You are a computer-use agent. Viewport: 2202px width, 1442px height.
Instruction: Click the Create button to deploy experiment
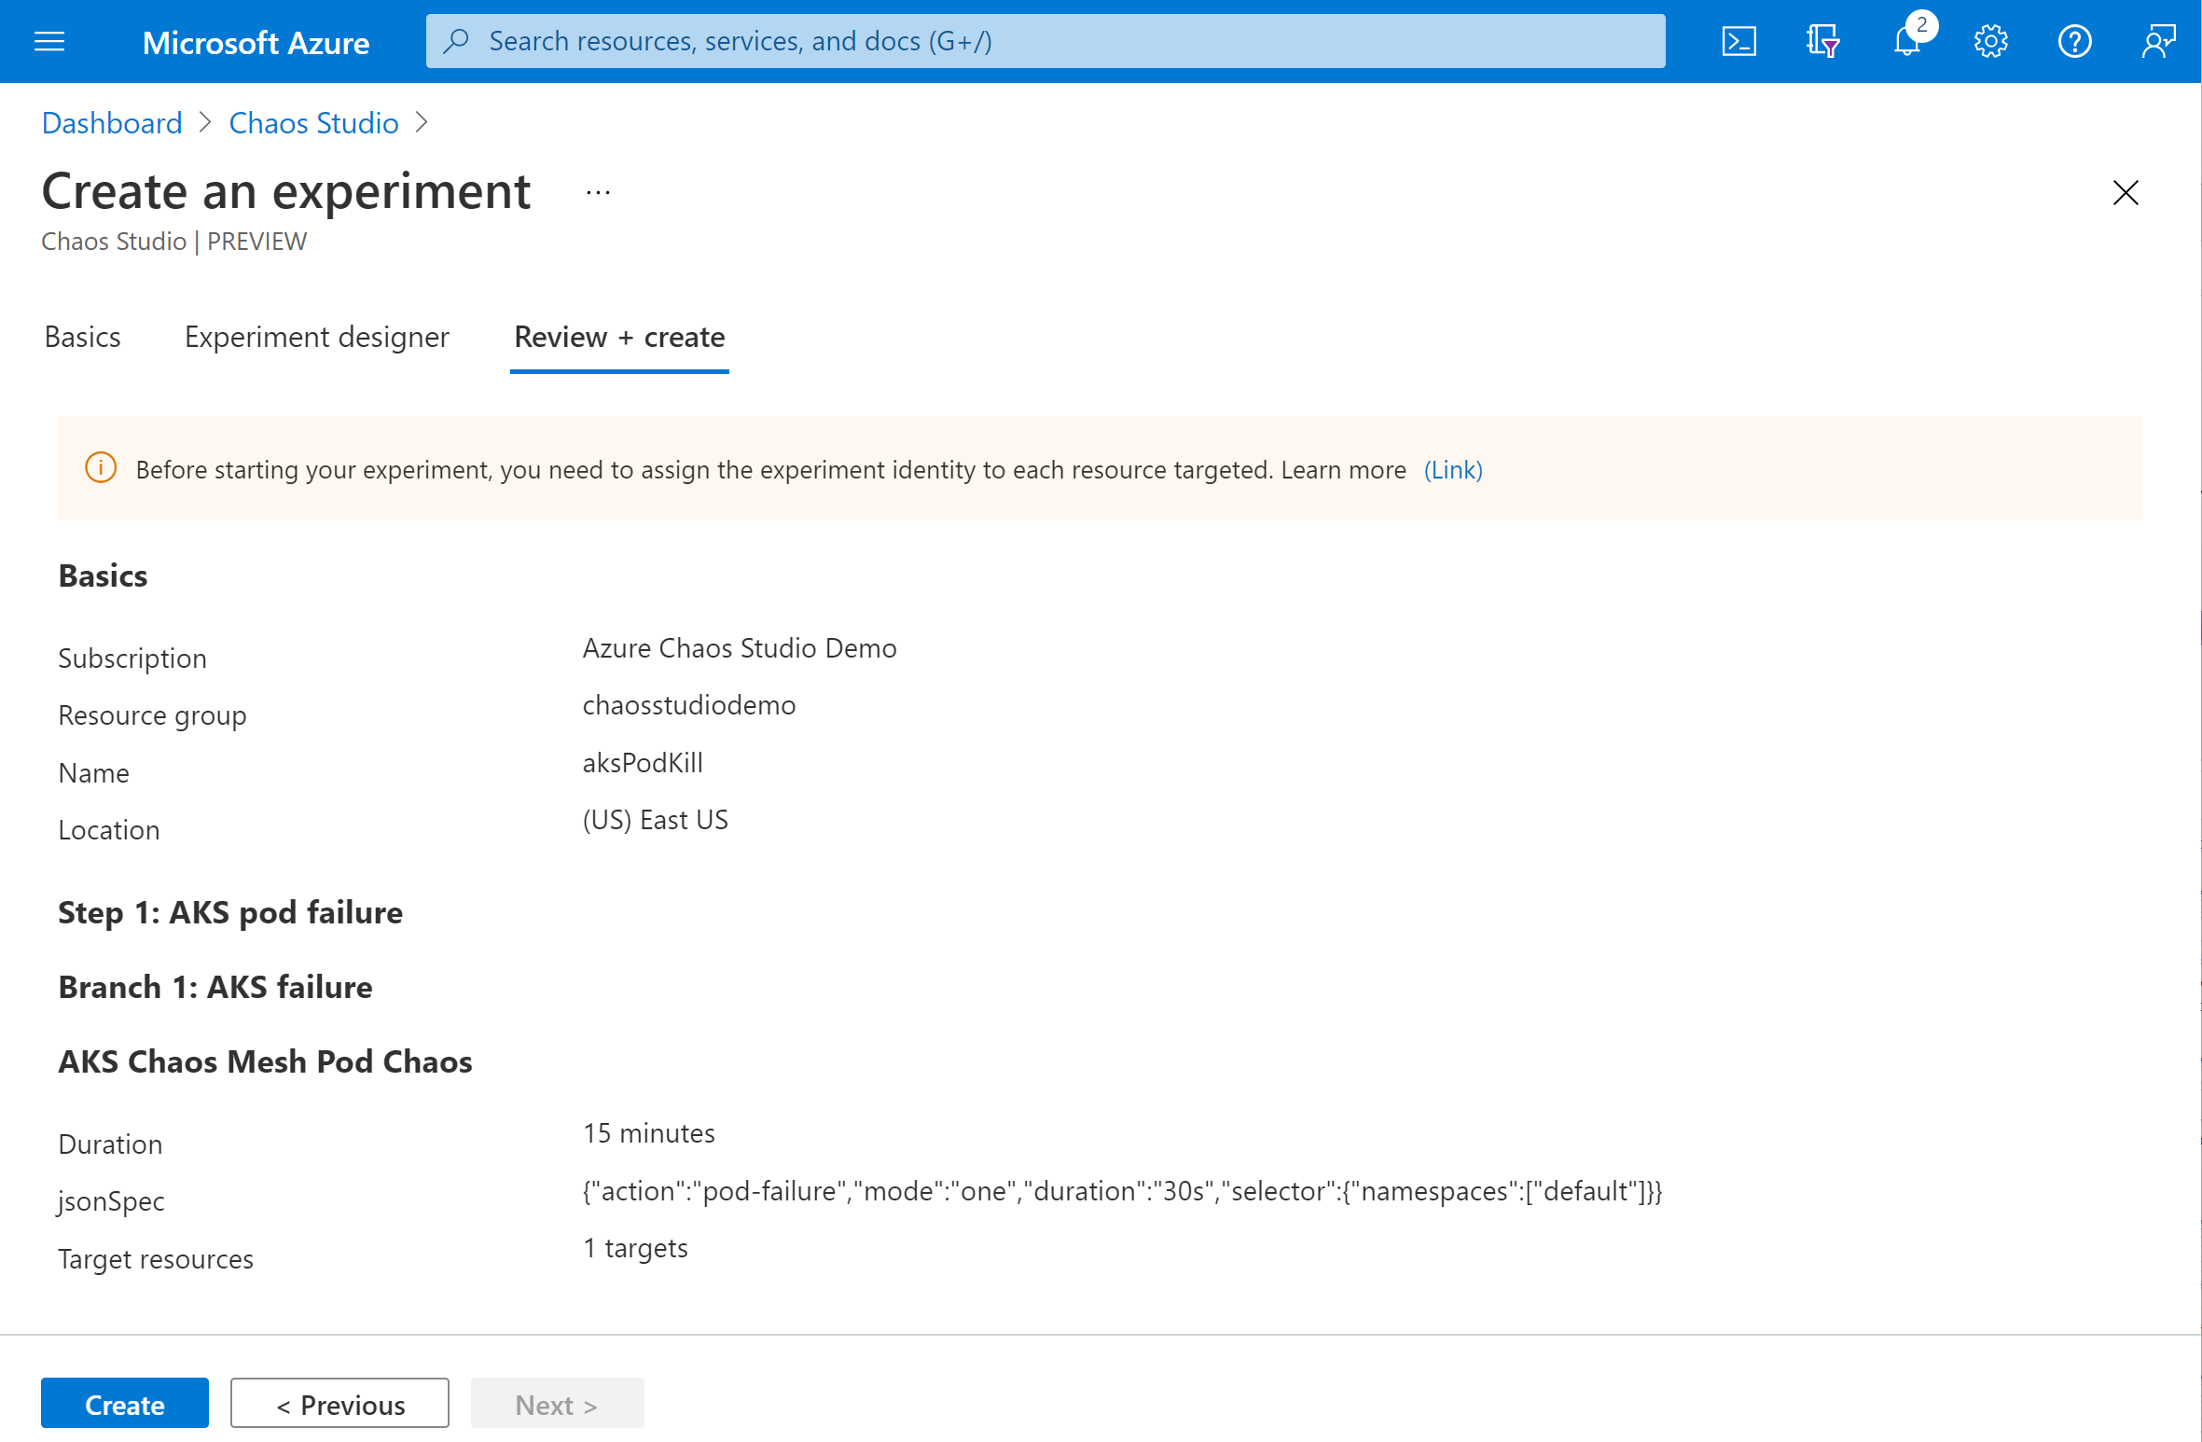pos(124,1405)
